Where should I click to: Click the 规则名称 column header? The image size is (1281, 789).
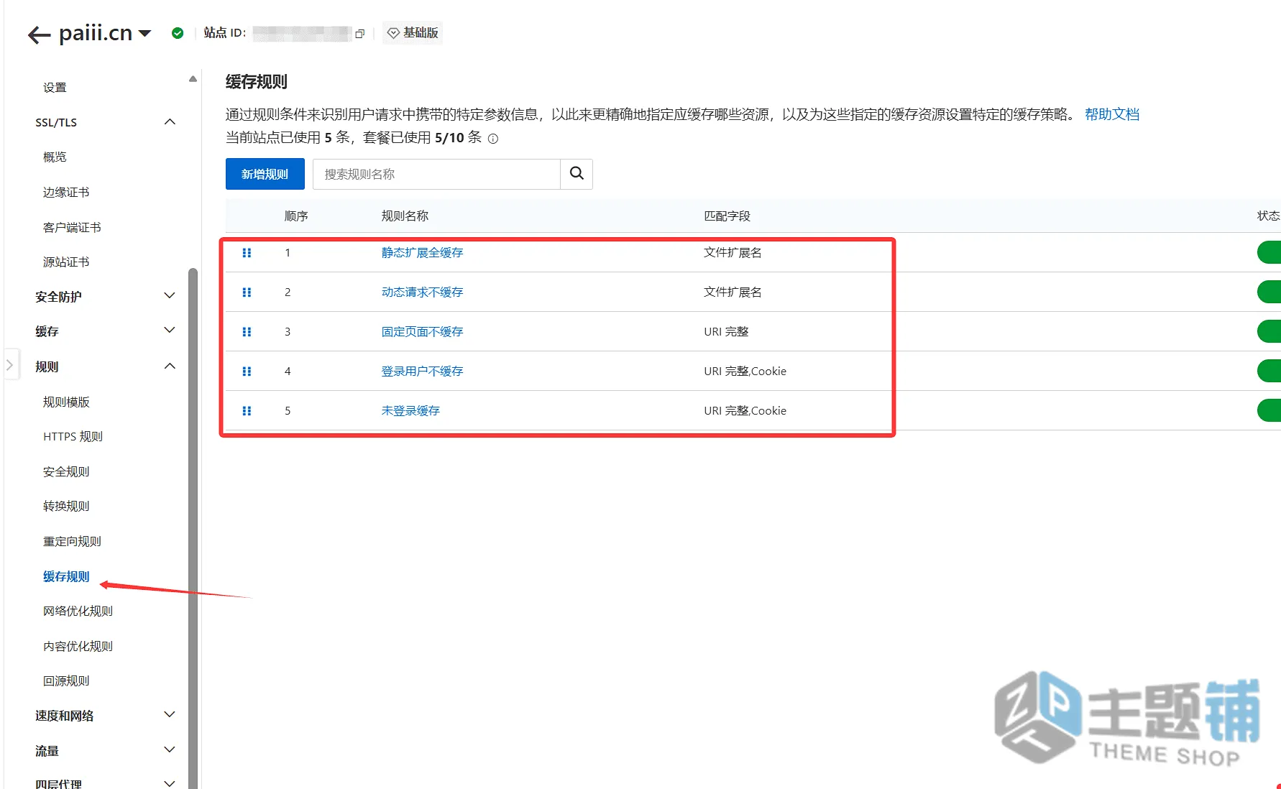(x=405, y=216)
